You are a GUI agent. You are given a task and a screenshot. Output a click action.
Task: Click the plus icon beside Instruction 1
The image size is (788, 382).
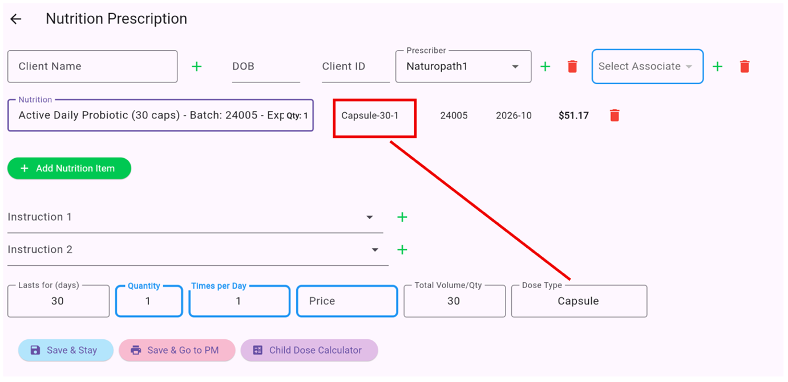click(402, 217)
